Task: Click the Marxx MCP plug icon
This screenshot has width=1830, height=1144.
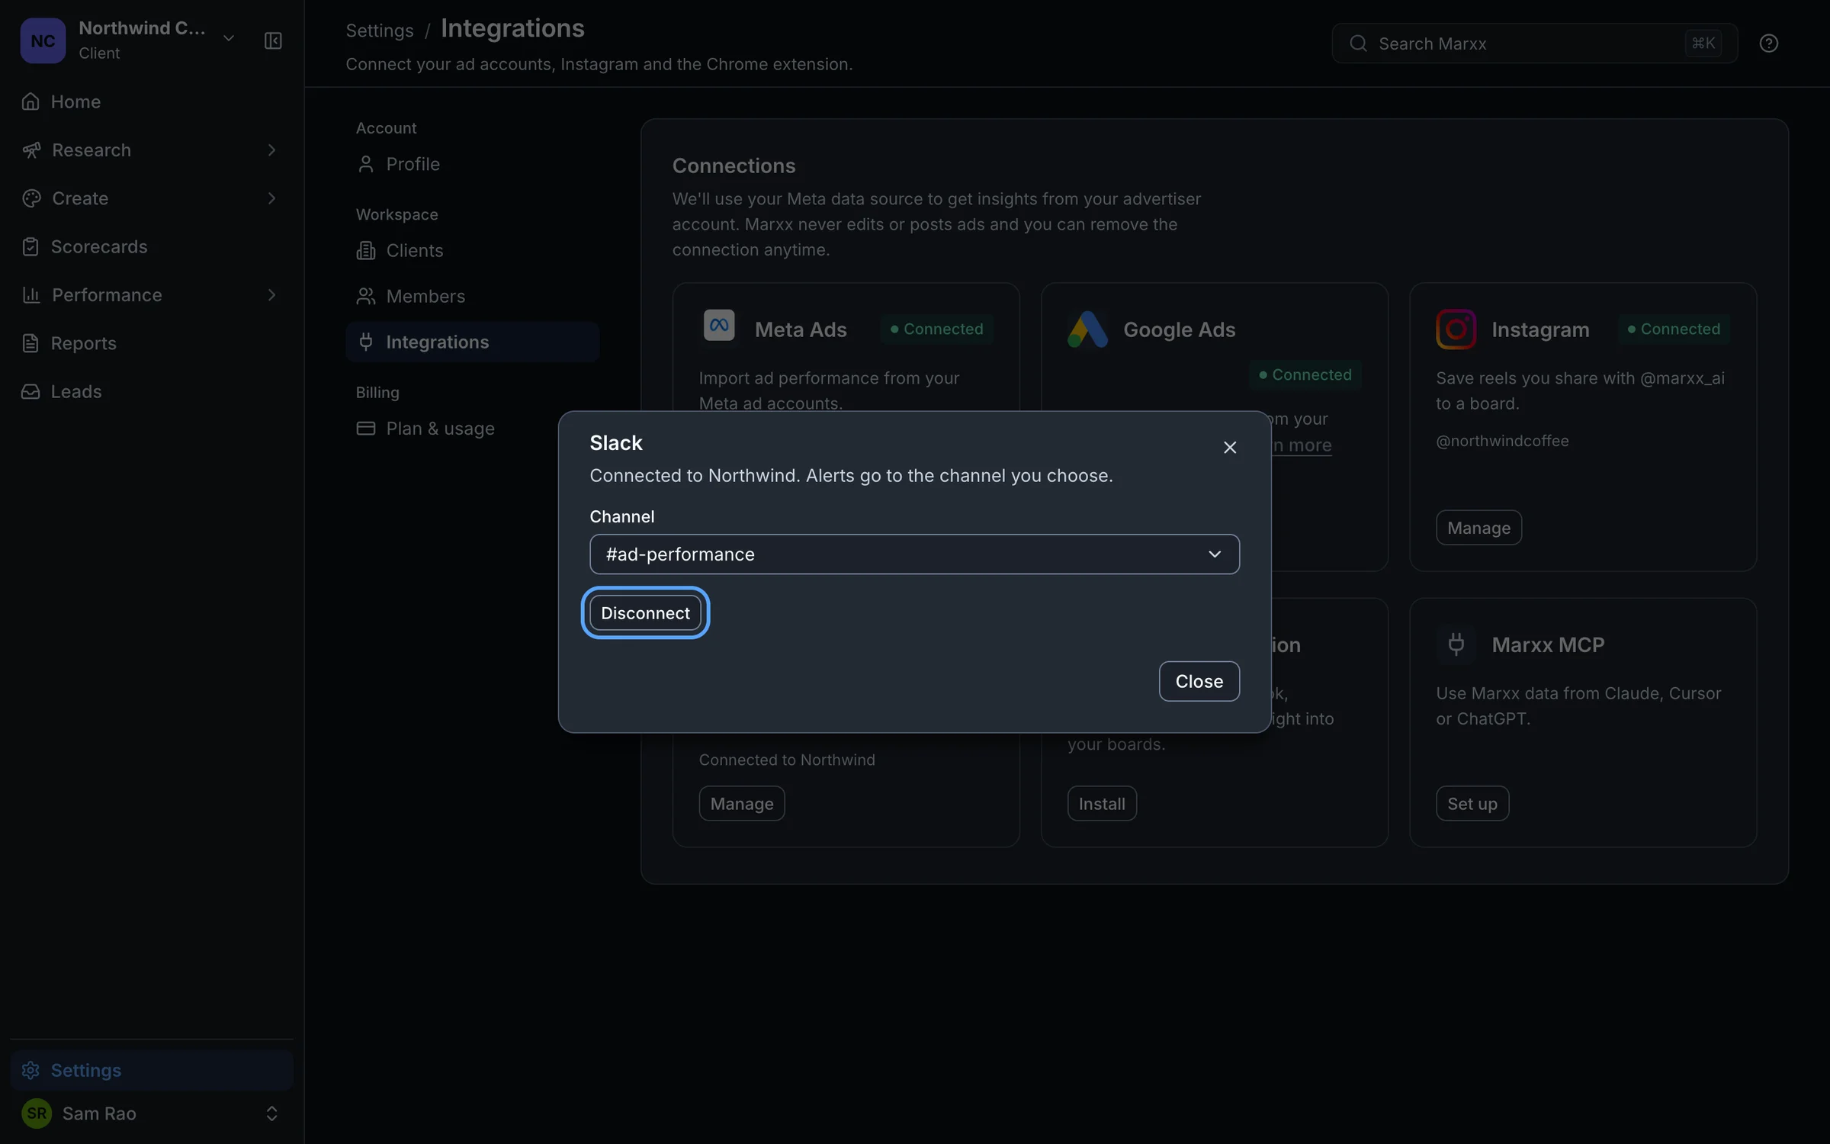Action: [1456, 644]
